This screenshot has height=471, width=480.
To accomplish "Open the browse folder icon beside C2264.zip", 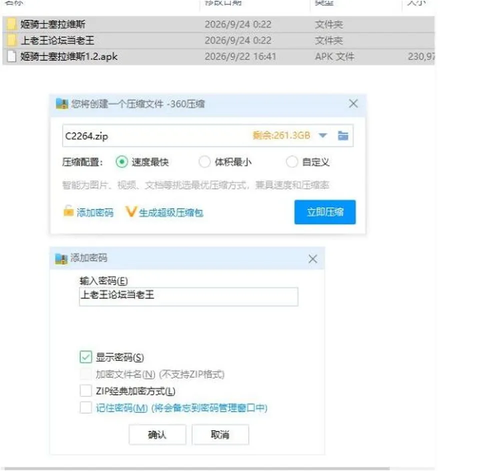I will [x=343, y=135].
